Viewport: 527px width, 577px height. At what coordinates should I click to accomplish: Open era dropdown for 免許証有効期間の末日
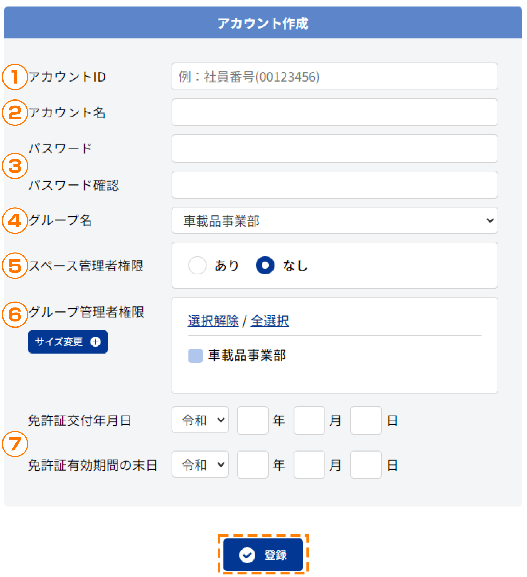200,465
